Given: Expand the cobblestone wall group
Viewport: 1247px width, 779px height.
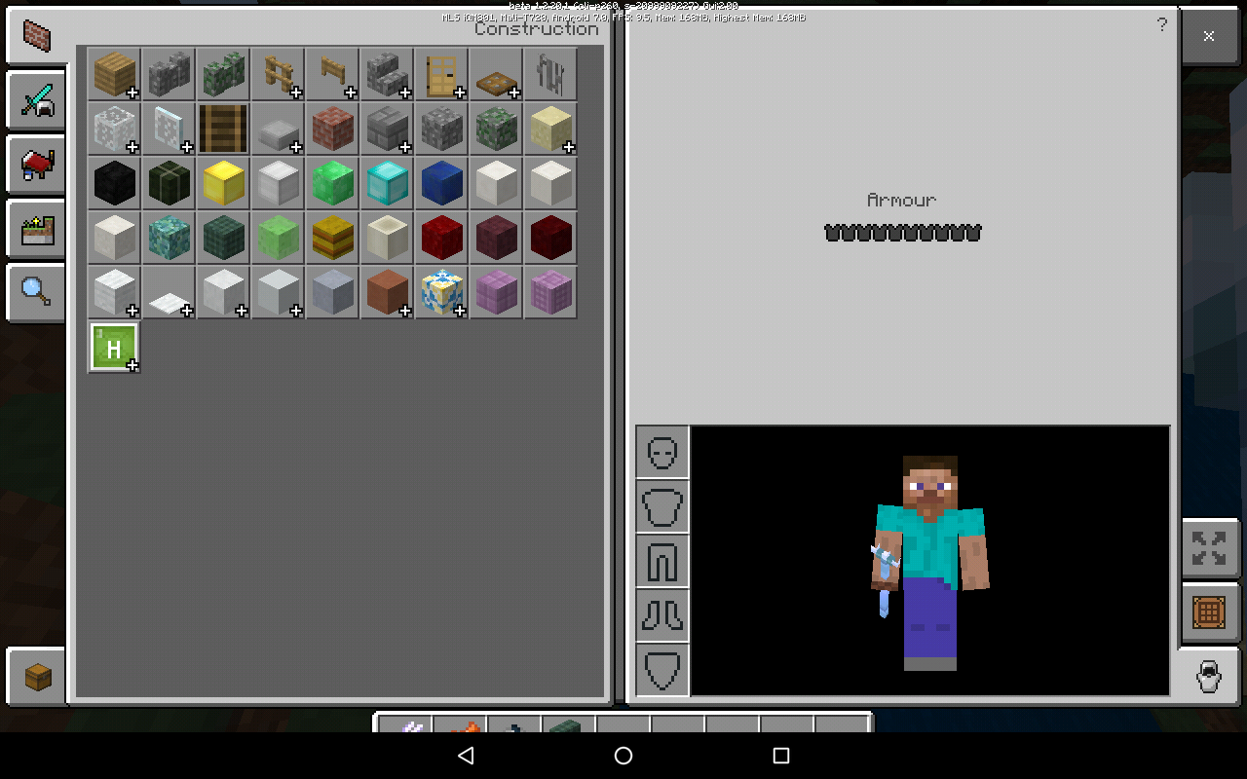Looking at the screenshot, I should (x=170, y=74).
